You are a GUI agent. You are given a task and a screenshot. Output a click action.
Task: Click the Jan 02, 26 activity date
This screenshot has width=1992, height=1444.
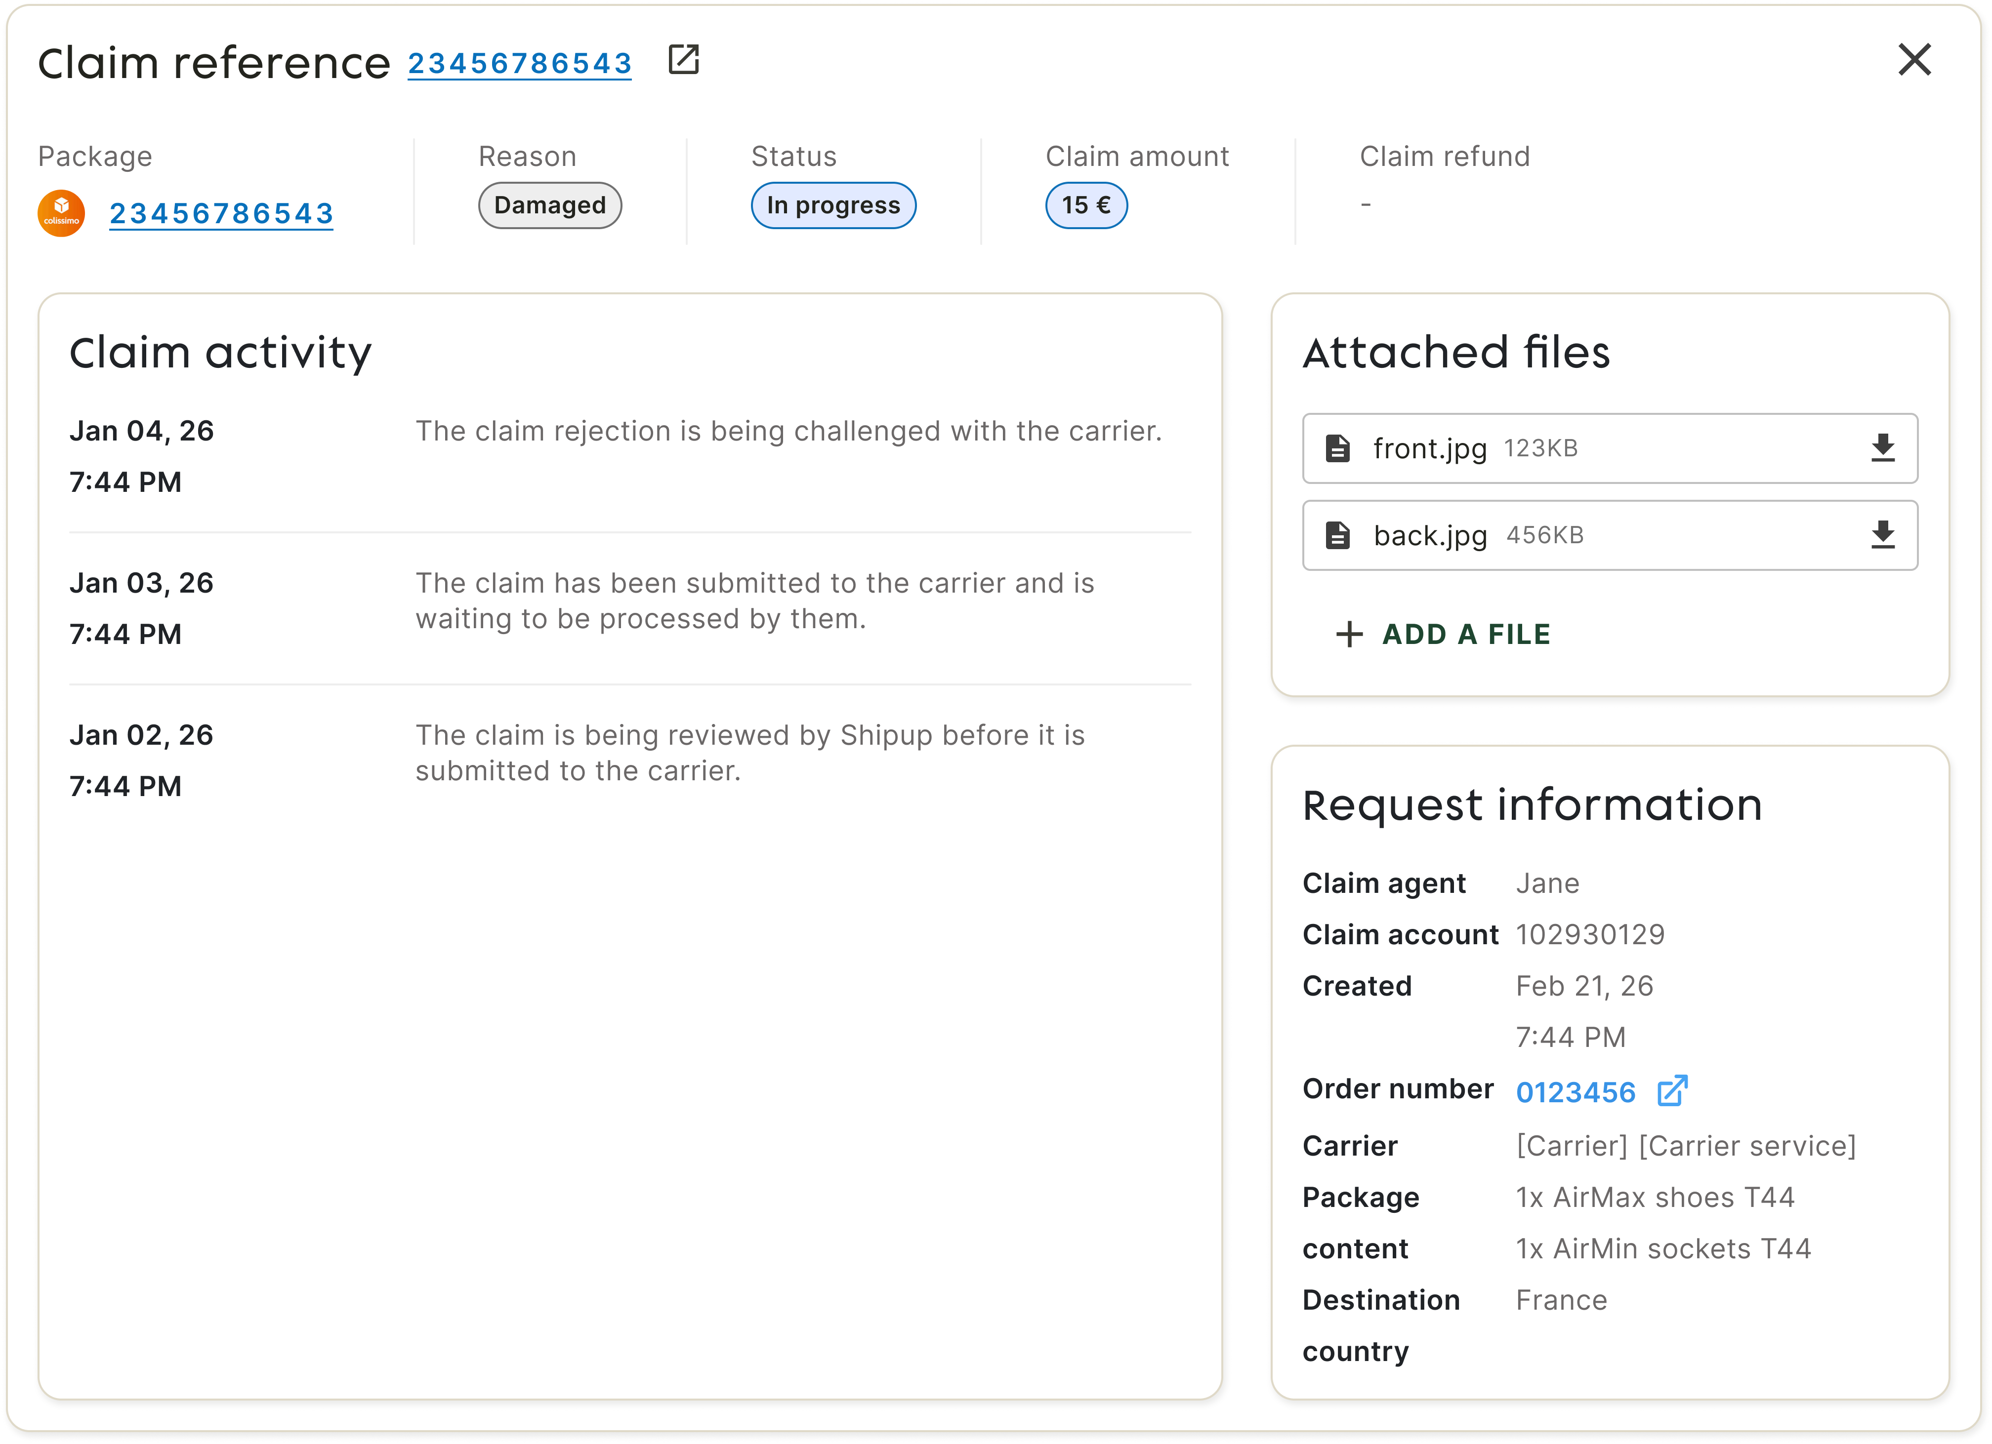tap(141, 735)
